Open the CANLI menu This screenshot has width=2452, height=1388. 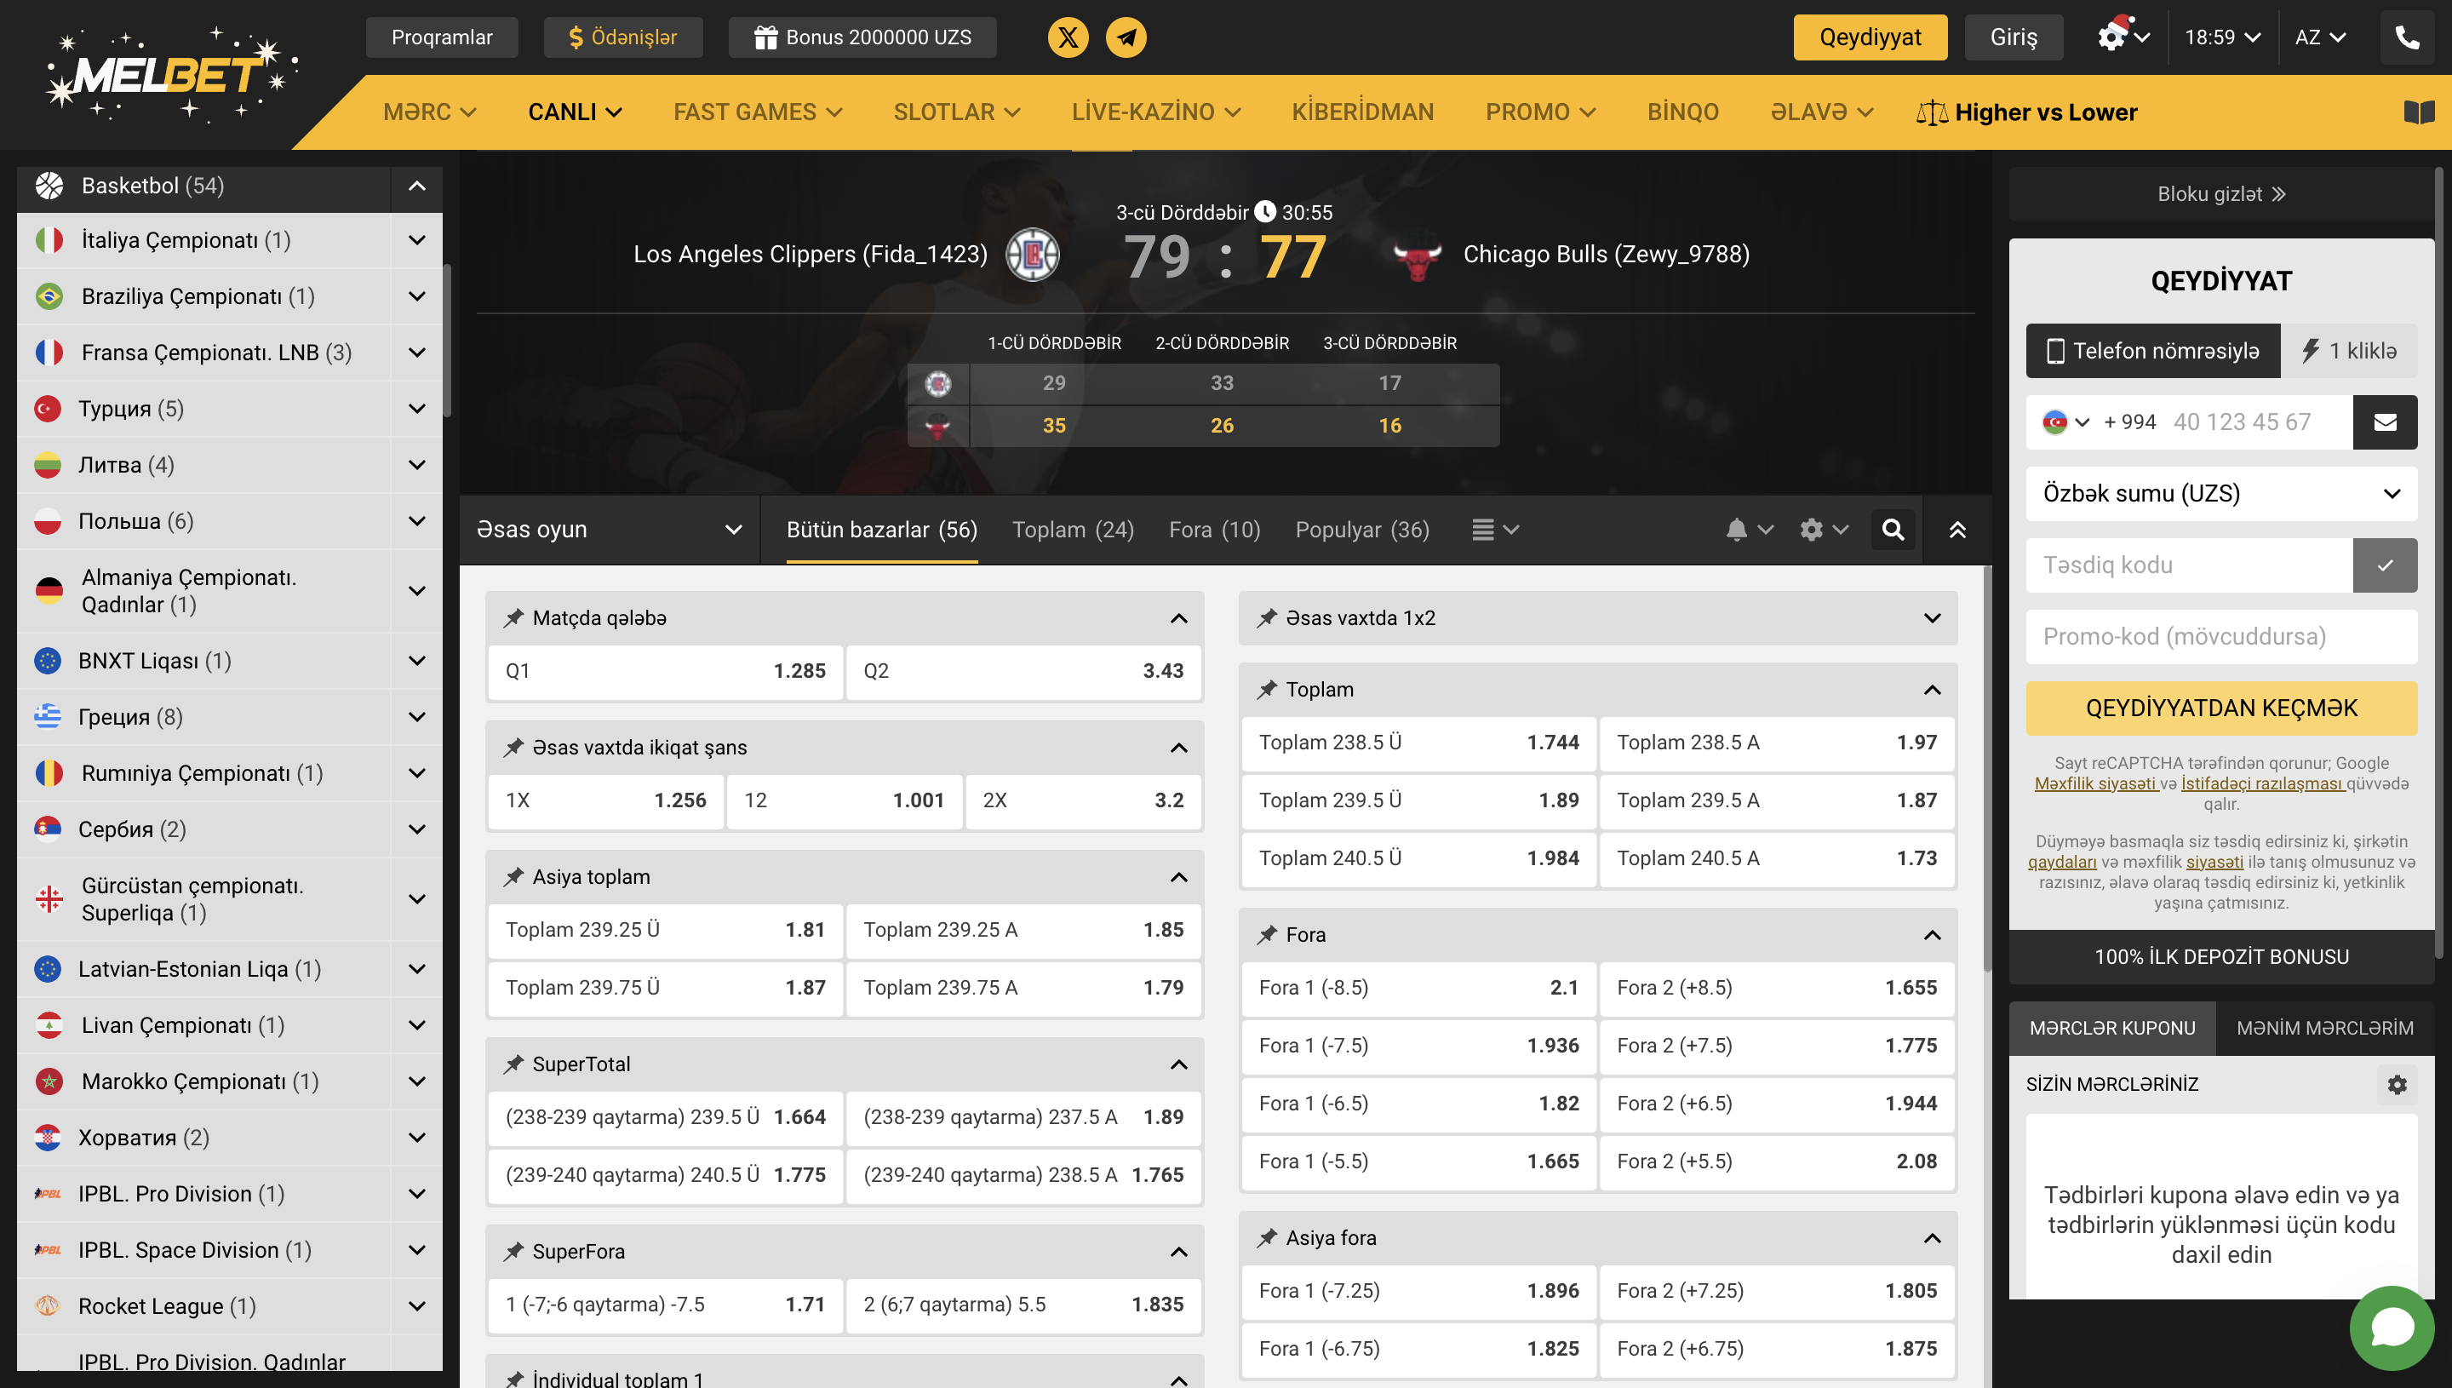point(575,112)
